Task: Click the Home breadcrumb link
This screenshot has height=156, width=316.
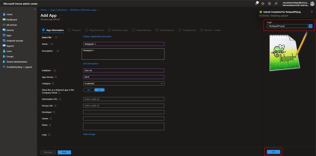Action: 44,10
